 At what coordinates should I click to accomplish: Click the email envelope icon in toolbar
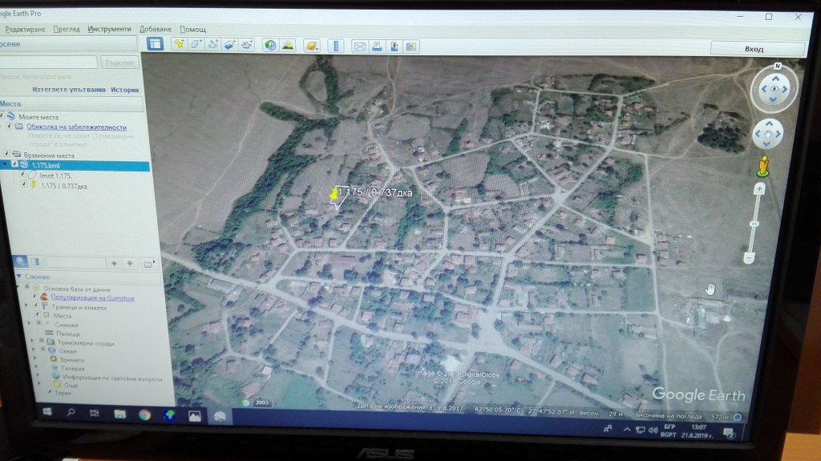click(x=360, y=46)
